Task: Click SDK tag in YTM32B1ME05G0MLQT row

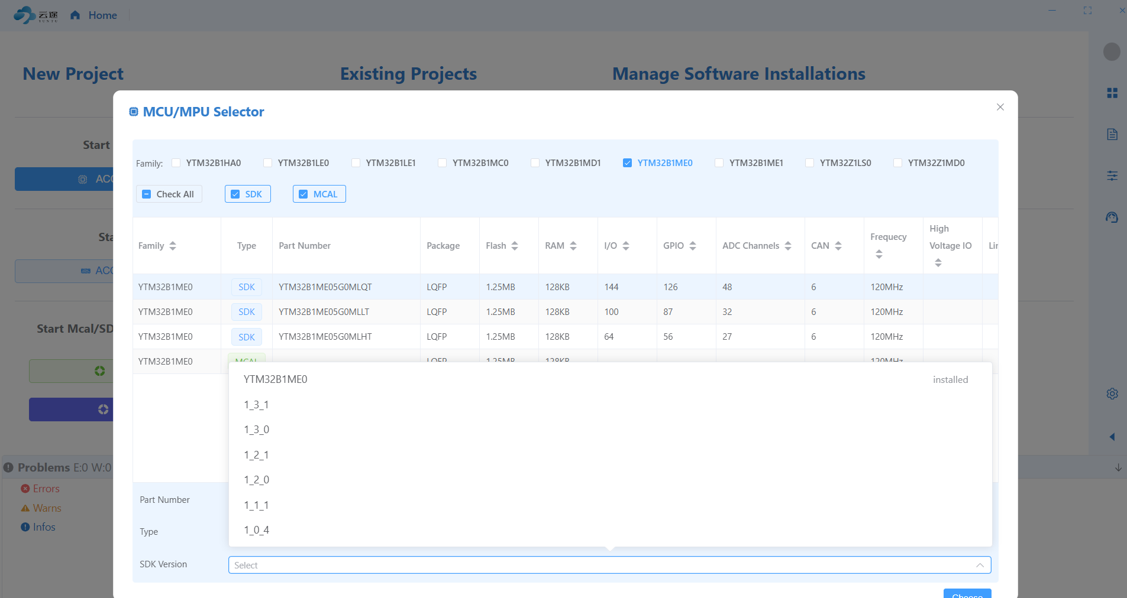Action: 247,287
